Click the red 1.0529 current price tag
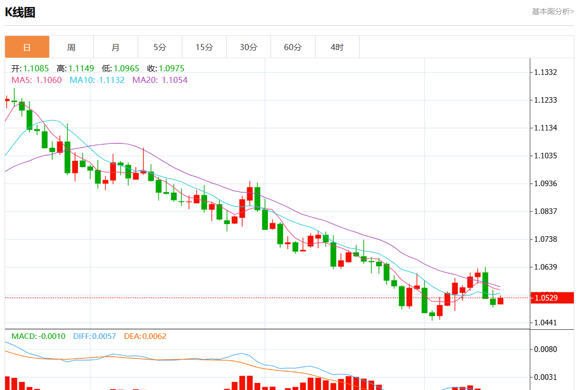Viewport: 586px width, 390px height. pos(552,298)
